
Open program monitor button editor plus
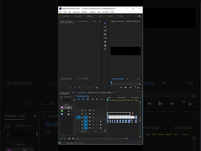138,87
